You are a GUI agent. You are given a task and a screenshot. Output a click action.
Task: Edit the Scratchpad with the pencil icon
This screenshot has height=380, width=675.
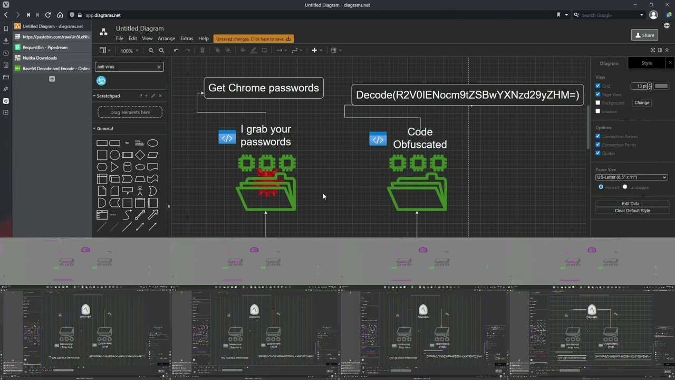pos(153,96)
